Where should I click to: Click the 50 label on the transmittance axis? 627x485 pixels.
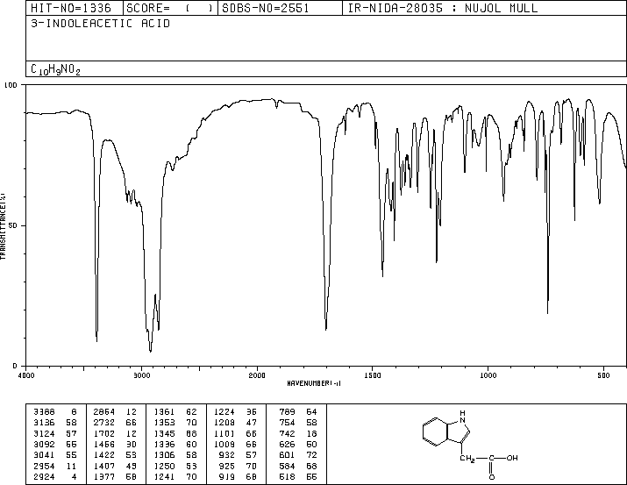coord(13,225)
